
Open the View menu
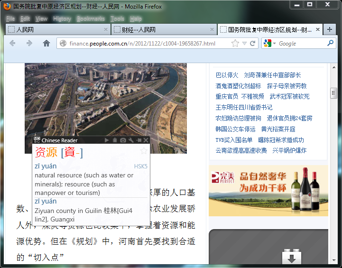[x=41, y=19]
